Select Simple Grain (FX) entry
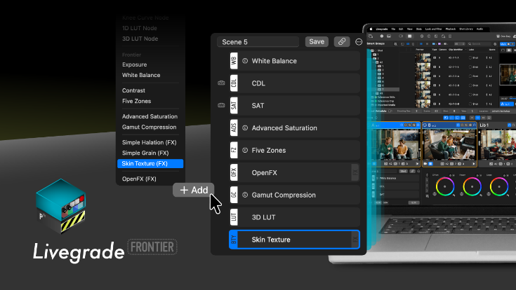516x290 pixels. 145,153
